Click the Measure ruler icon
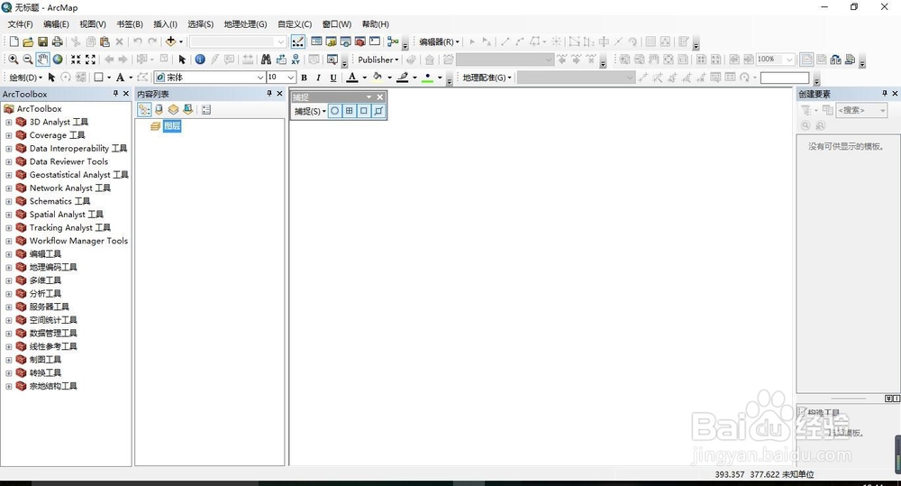901x486 pixels. pyautogui.click(x=248, y=60)
